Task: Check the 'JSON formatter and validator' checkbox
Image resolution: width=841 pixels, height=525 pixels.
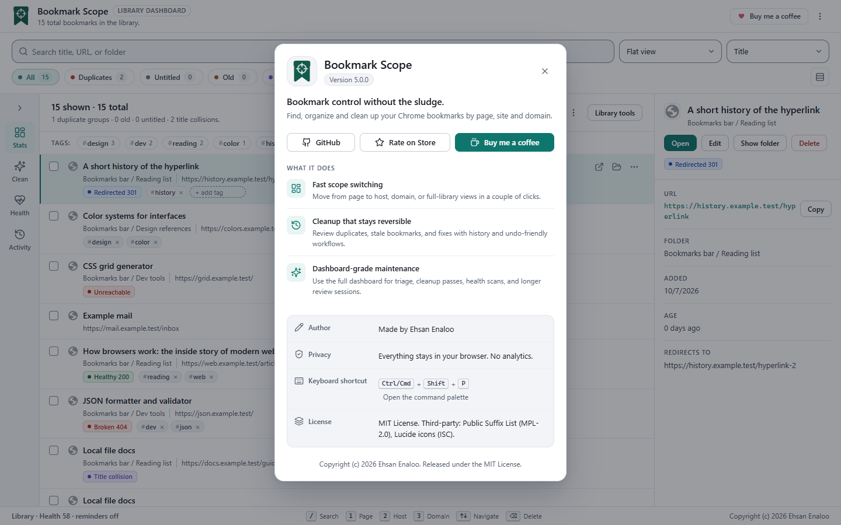Action: pyautogui.click(x=54, y=401)
